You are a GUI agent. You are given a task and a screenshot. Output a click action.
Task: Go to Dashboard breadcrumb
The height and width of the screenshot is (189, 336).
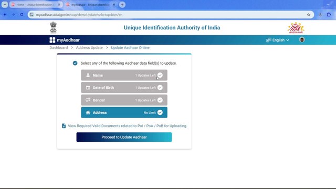click(x=58, y=48)
